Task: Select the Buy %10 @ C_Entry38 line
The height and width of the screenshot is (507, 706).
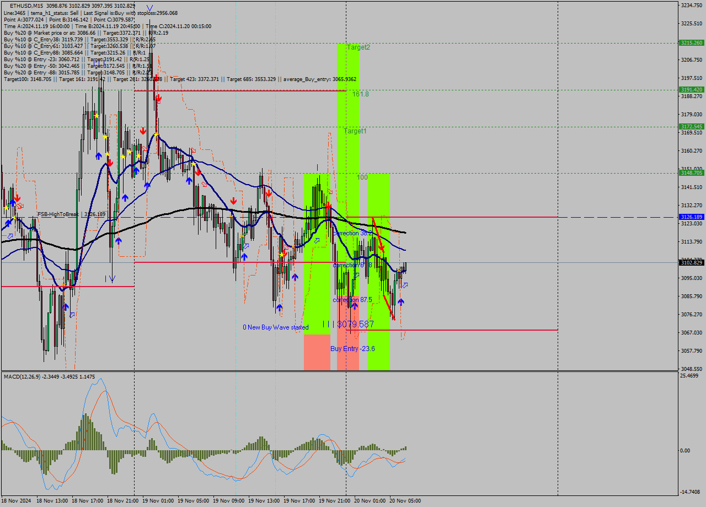Action: [x=79, y=39]
